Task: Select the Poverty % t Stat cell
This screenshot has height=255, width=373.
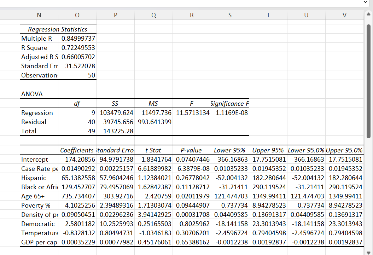Action: coord(153,205)
